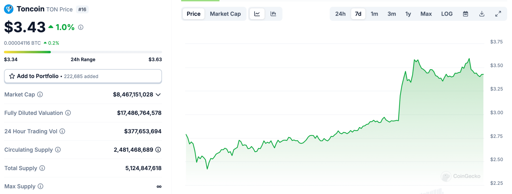Choose the 1y time range
The width and height of the screenshot is (512, 194).
click(408, 14)
